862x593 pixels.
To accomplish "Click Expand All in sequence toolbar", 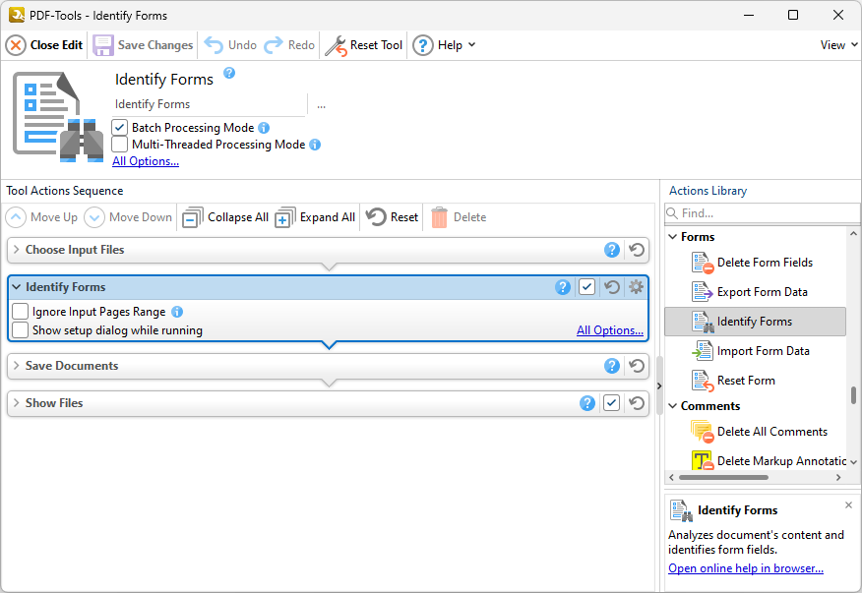I will pos(315,217).
